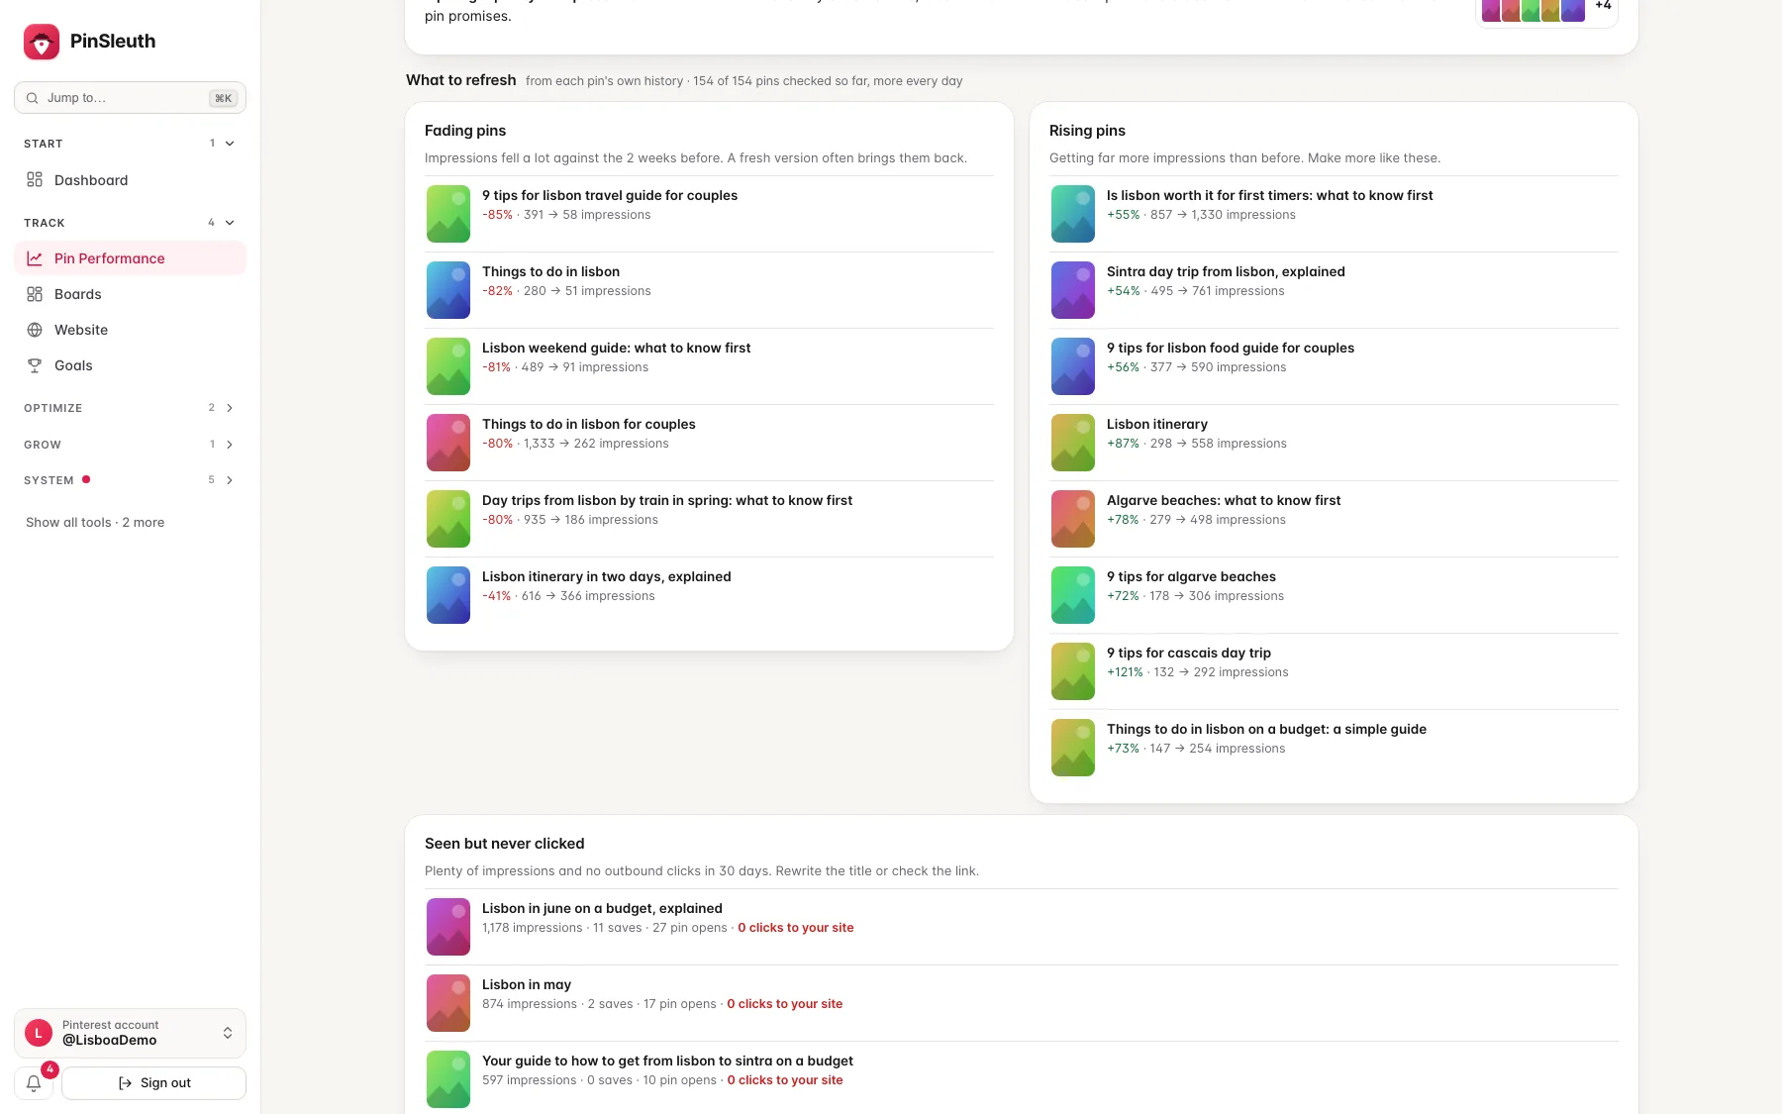Select Pin Performance in sidebar
Image resolution: width=1782 pixels, height=1114 pixels.
pos(130,258)
